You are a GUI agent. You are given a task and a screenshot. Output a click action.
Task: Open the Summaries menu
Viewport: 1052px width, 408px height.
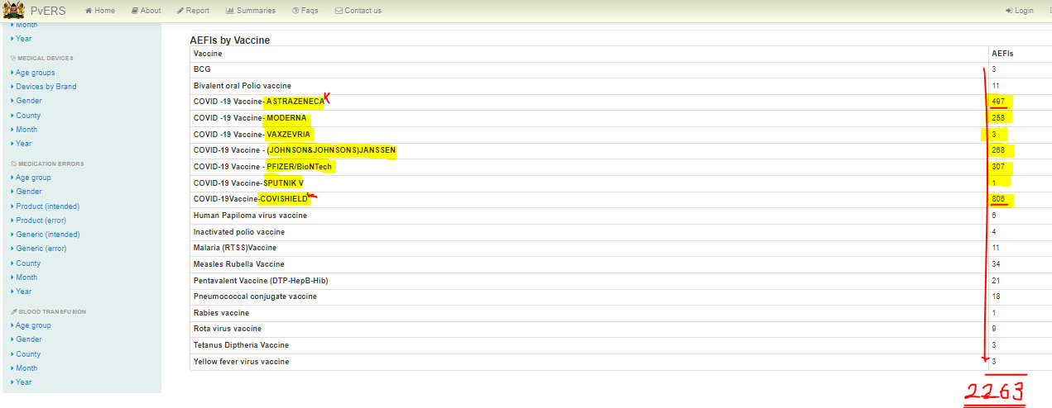coord(250,11)
